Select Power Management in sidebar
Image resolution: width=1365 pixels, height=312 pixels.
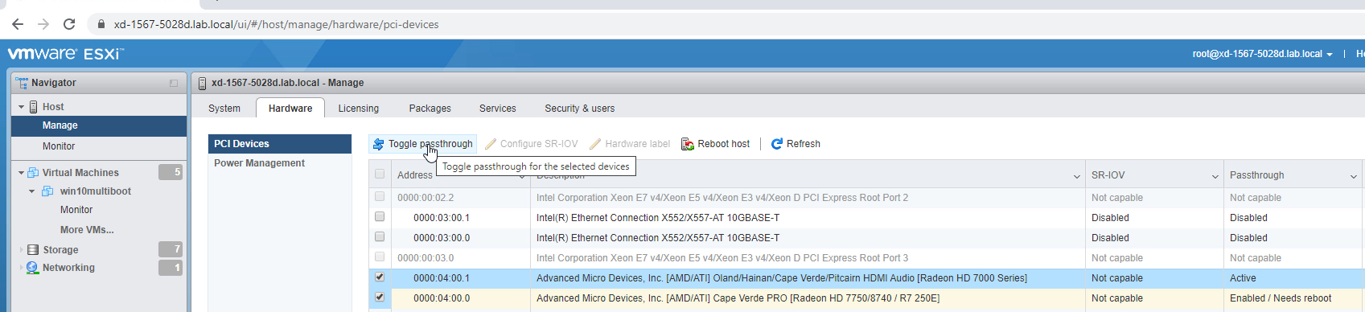coord(259,163)
